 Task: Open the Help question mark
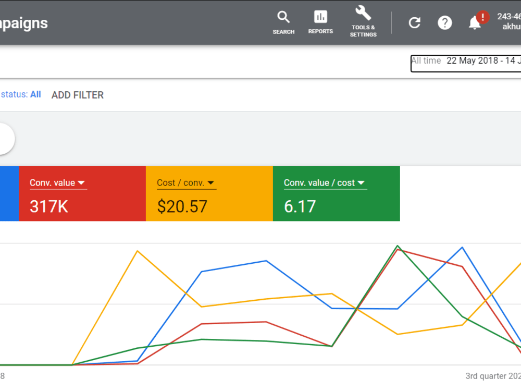pos(444,23)
